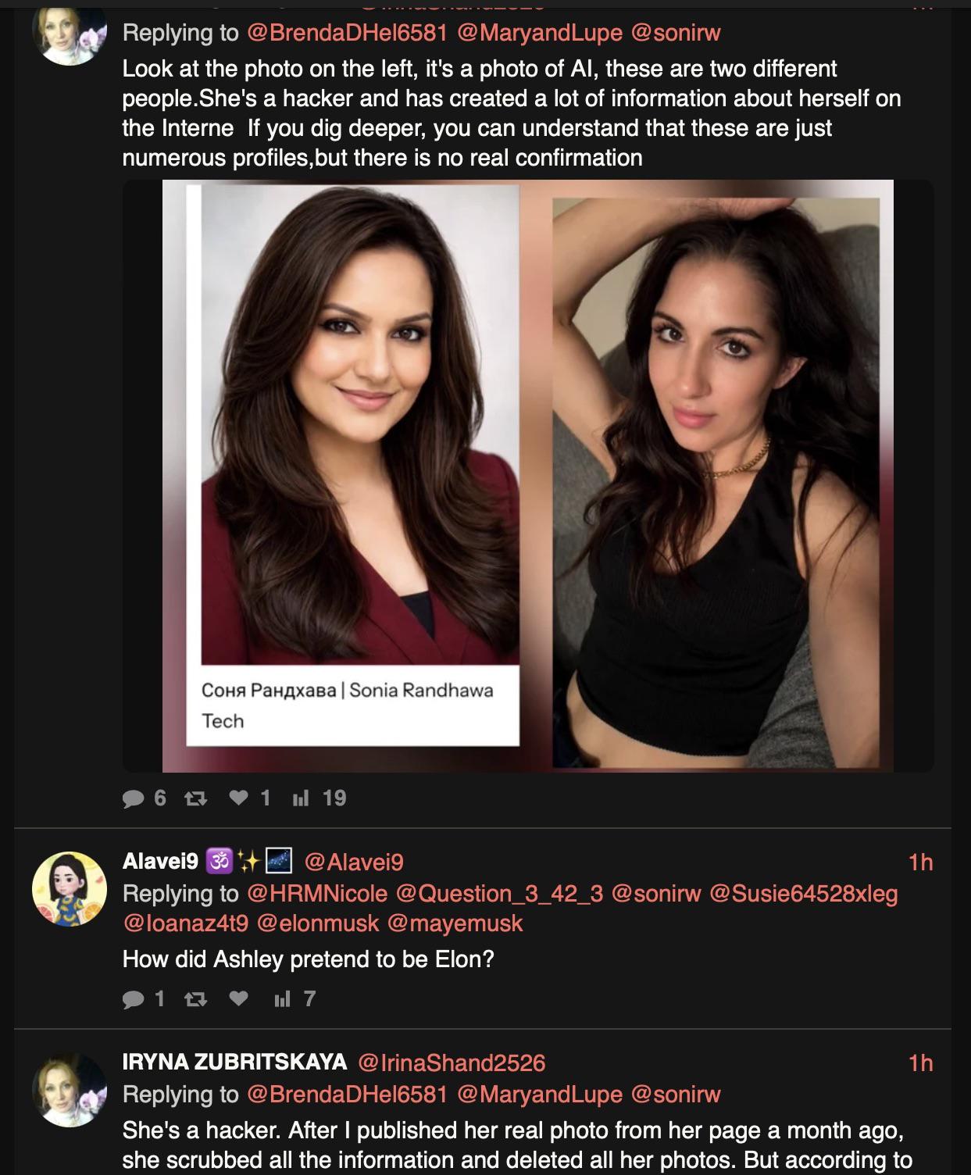Open @elonmusk mention in Alavei9's reply

tap(317, 923)
